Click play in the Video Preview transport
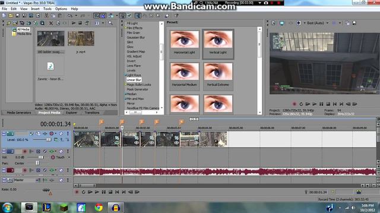Screen dimensions: 380x213 click(314, 104)
